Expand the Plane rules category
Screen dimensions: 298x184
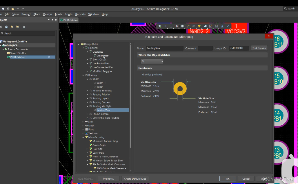pyautogui.click(x=83, y=129)
